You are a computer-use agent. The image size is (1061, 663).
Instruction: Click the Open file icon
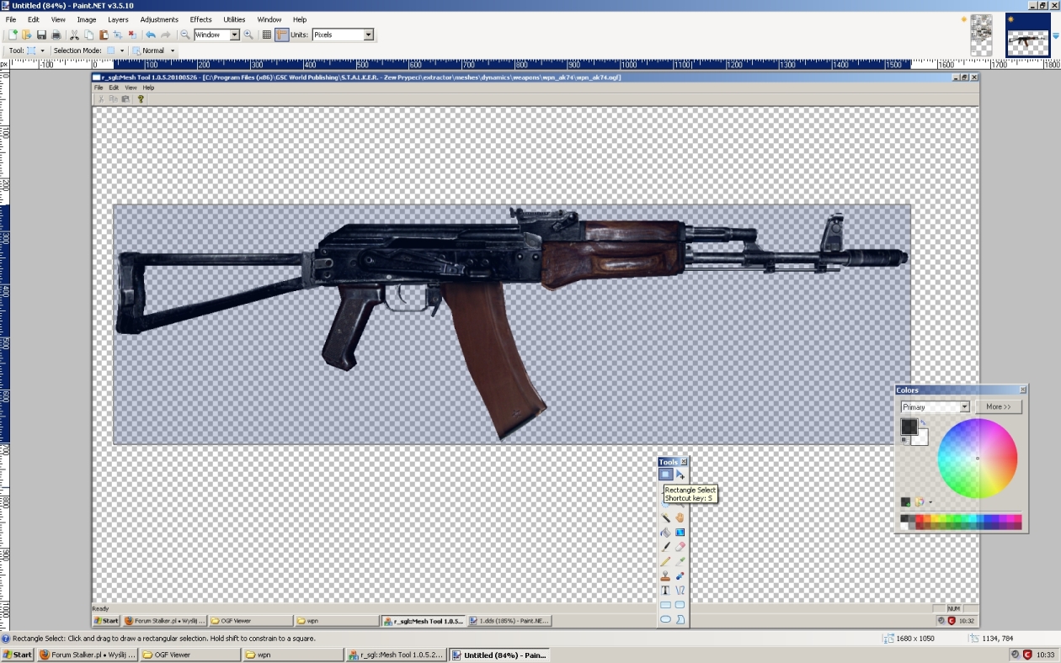click(27, 34)
